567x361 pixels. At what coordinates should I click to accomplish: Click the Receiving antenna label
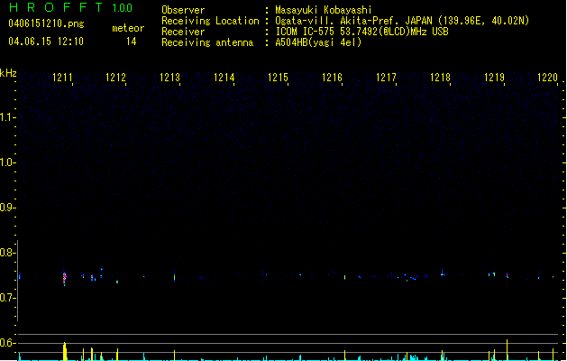click(x=207, y=42)
